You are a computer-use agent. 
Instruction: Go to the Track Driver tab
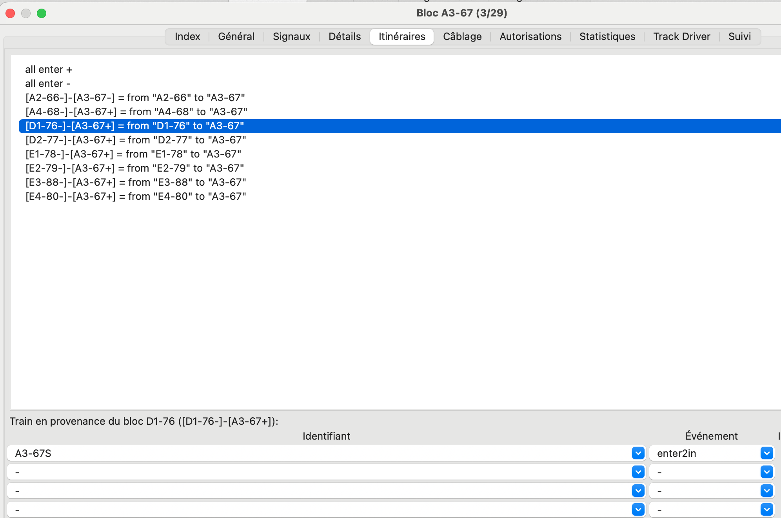pos(681,36)
